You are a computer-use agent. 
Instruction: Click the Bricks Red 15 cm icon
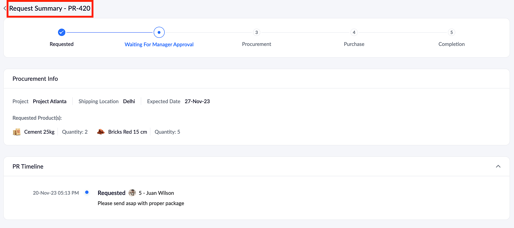101,132
